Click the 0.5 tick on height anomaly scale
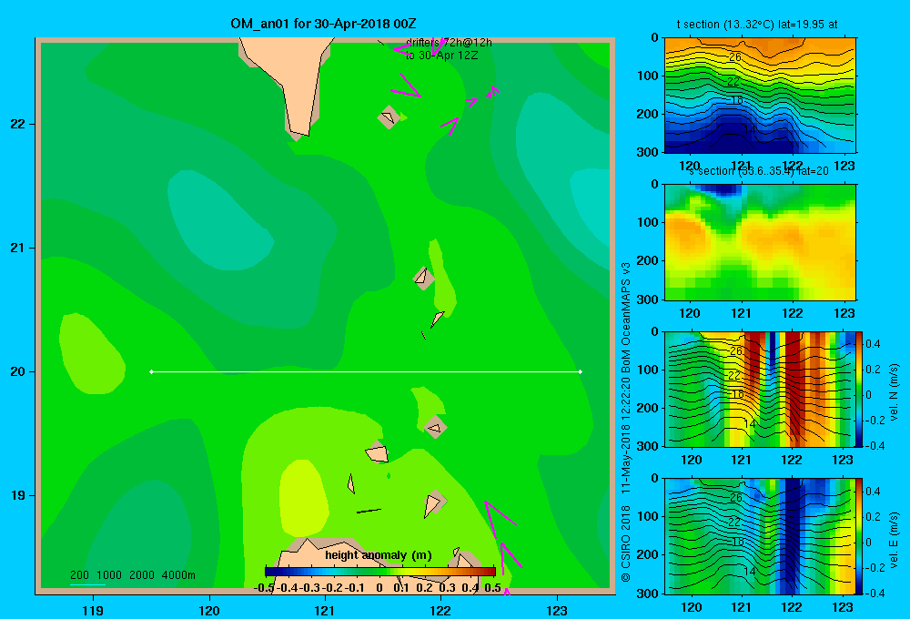This screenshot has width=910, height=619. pos(492,588)
